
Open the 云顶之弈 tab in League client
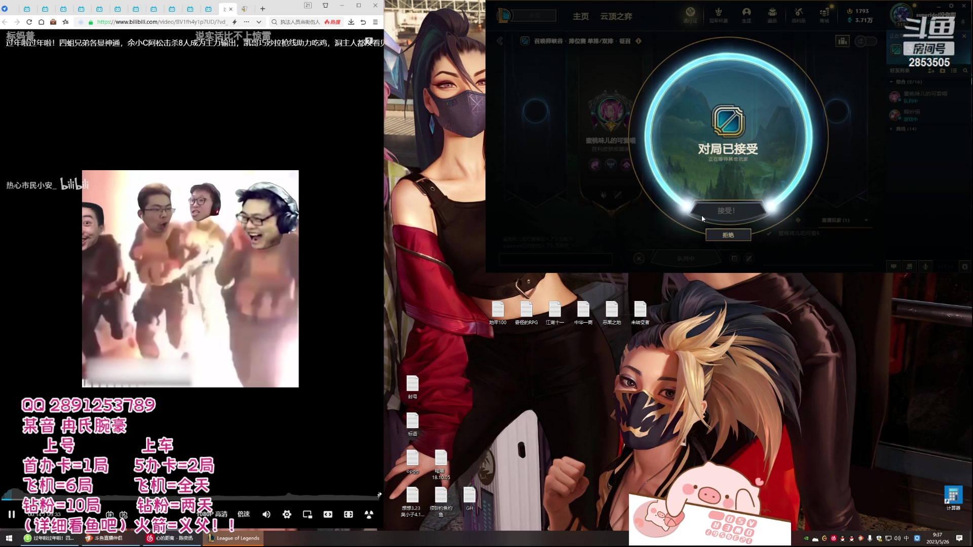pos(616,16)
